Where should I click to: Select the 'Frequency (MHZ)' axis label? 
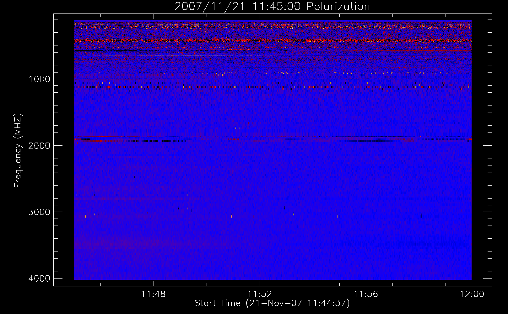click(x=18, y=151)
